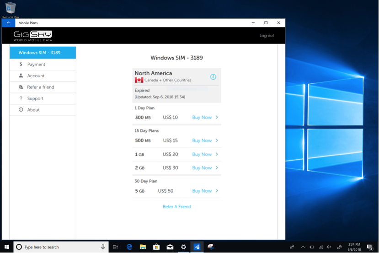Viewport: 379px width, 253px height.
Task: Click the last pinned taskbar app icon
Action: pos(210,247)
